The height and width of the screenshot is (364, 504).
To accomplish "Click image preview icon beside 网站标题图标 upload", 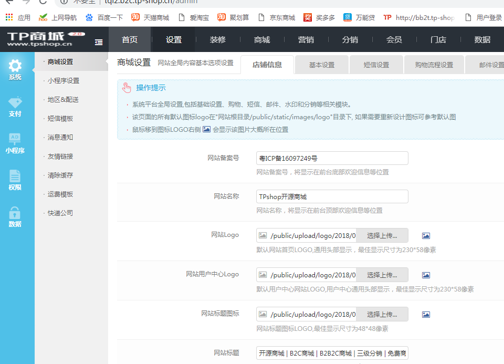I will click(426, 315).
